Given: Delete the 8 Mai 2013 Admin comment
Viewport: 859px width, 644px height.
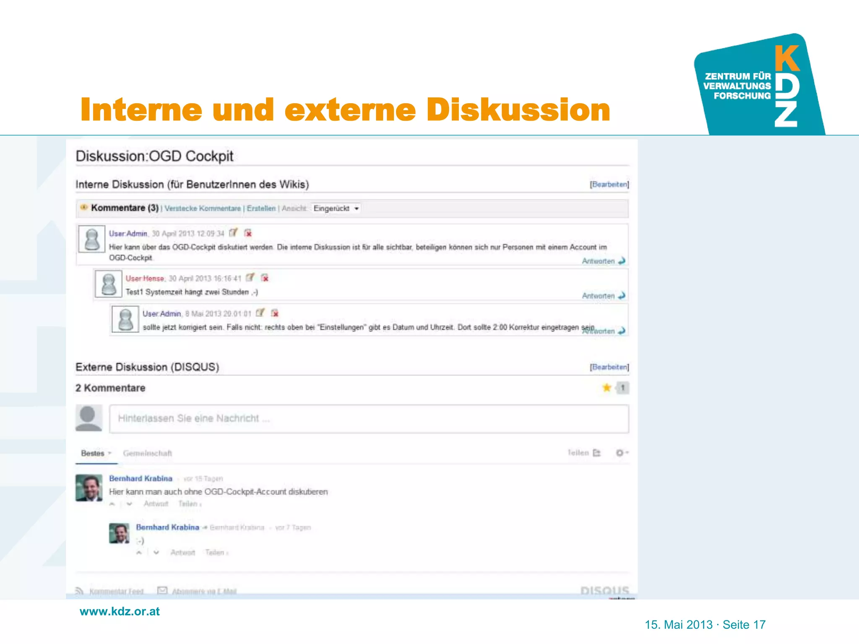Looking at the screenshot, I should pyautogui.click(x=275, y=313).
